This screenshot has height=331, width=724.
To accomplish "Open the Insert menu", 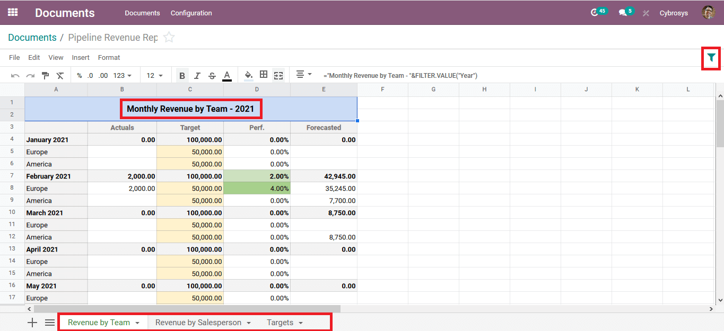I will (81, 57).
